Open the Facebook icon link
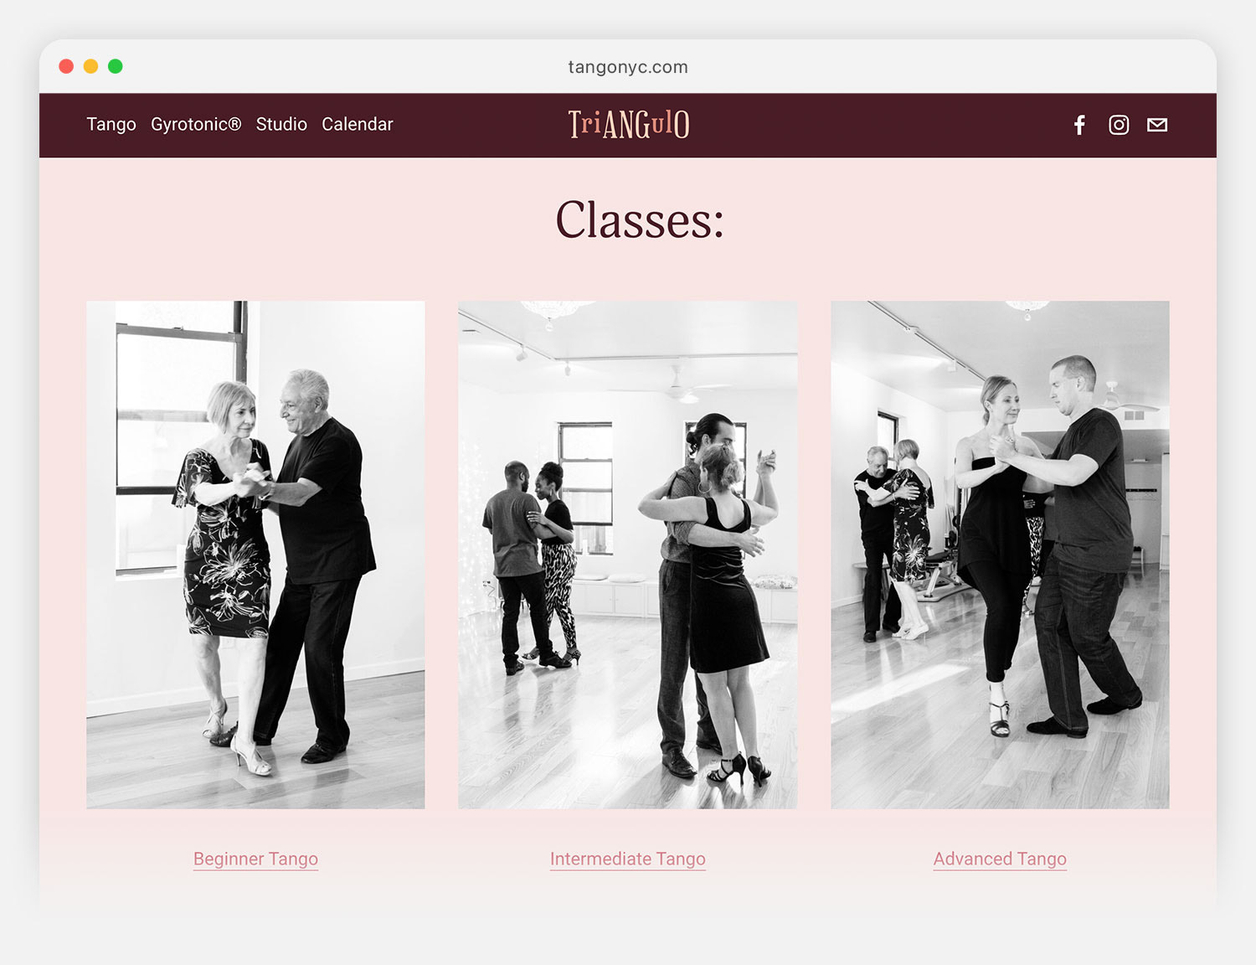 pos(1079,125)
